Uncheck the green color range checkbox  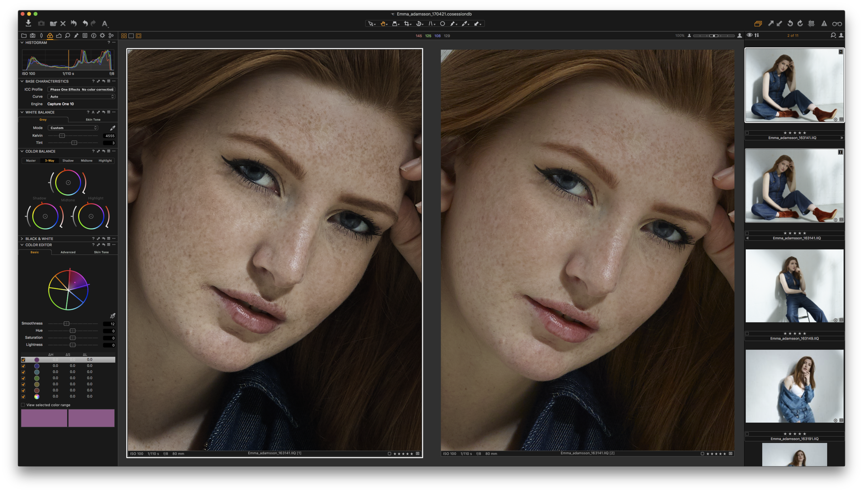point(23,378)
